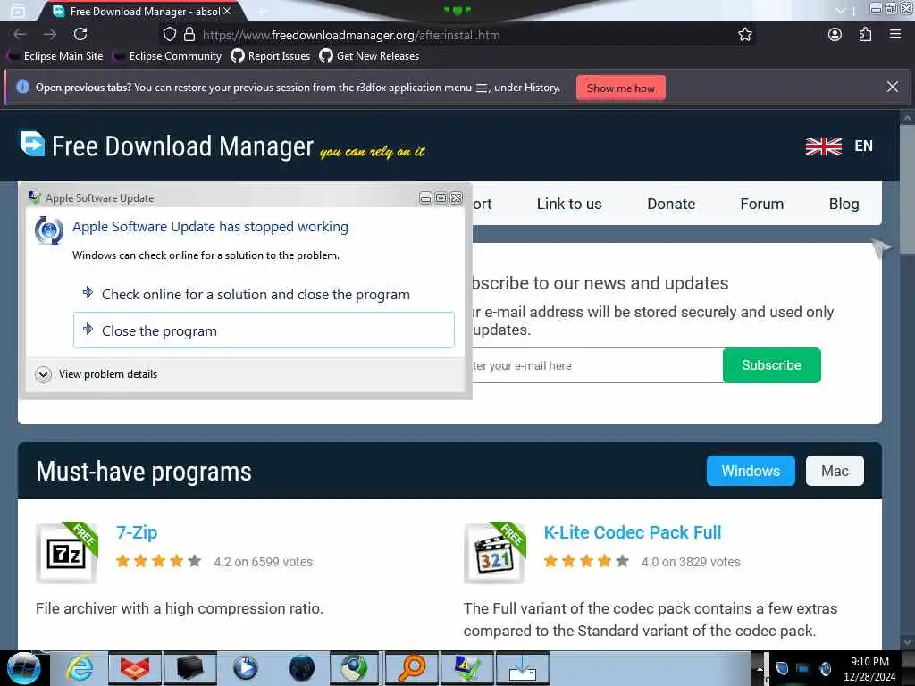Dismiss the restore session notification bar

(x=893, y=87)
